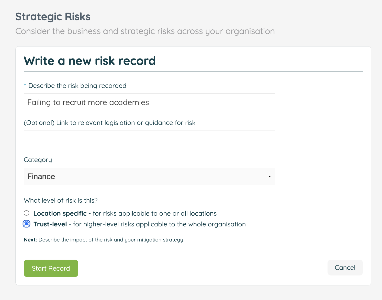This screenshot has width=382, height=300.
Task: Click the Strategic Risks page title
Action: pos(53,16)
